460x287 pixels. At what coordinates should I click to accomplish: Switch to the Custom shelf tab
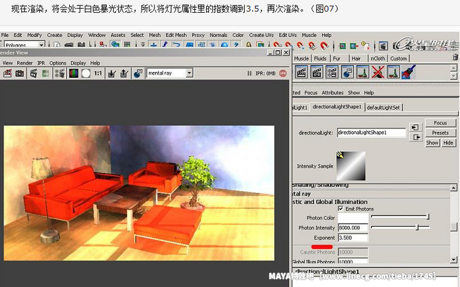[x=399, y=59]
